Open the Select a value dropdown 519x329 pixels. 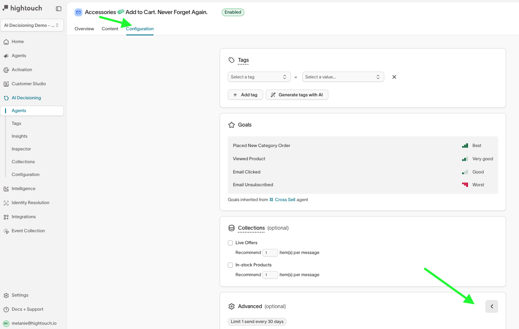(343, 77)
